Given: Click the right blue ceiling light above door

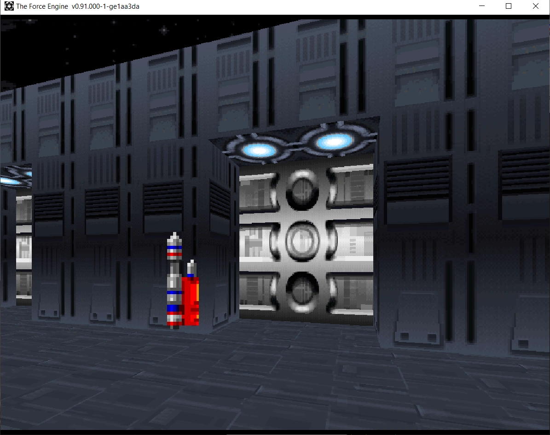Looking at the screenshot, I should point(334,141).
